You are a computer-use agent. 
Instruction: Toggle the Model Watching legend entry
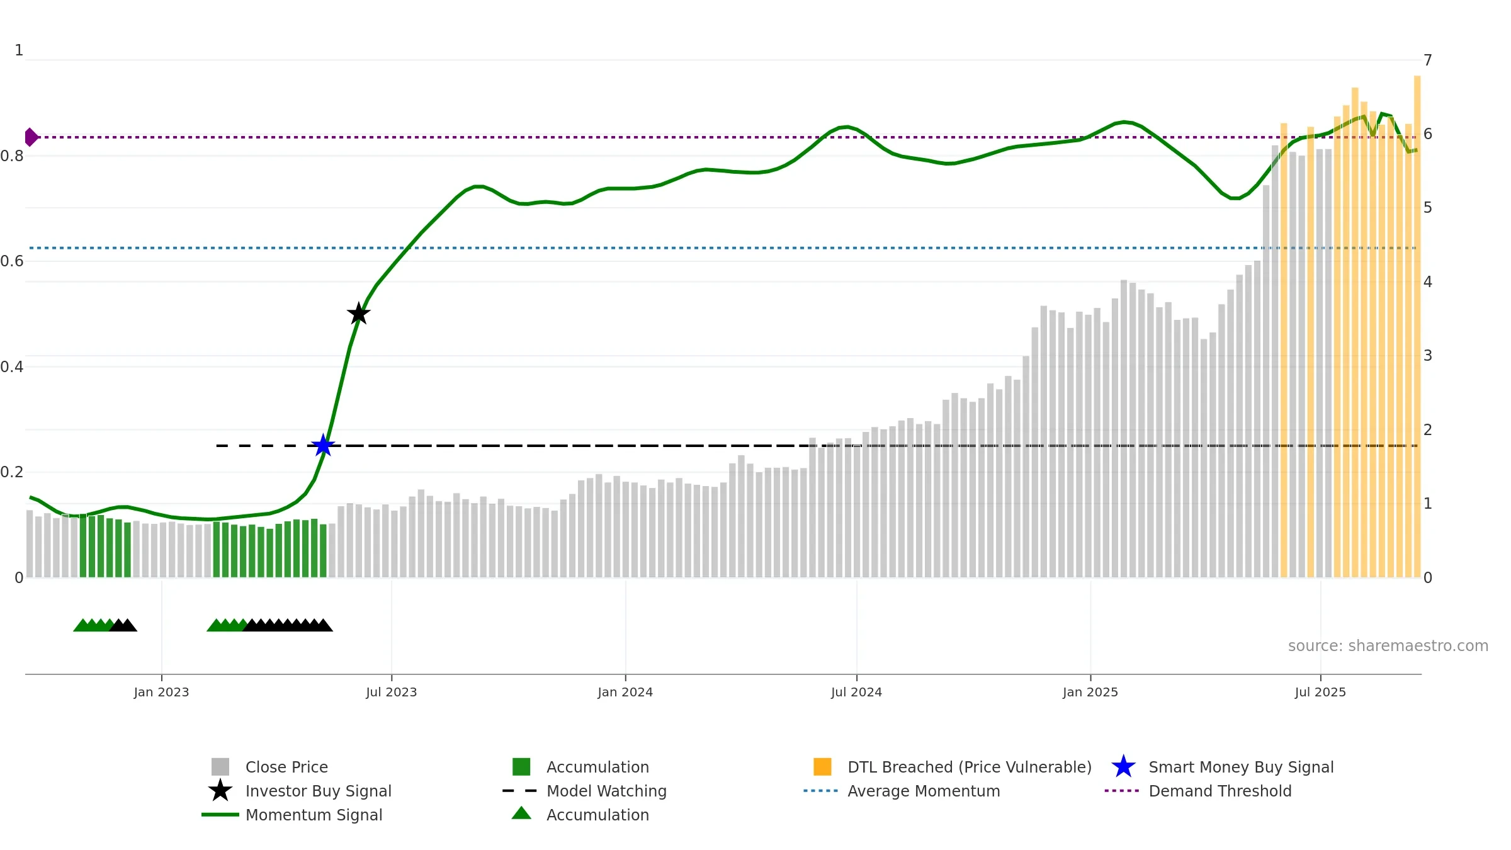point(606,791)
